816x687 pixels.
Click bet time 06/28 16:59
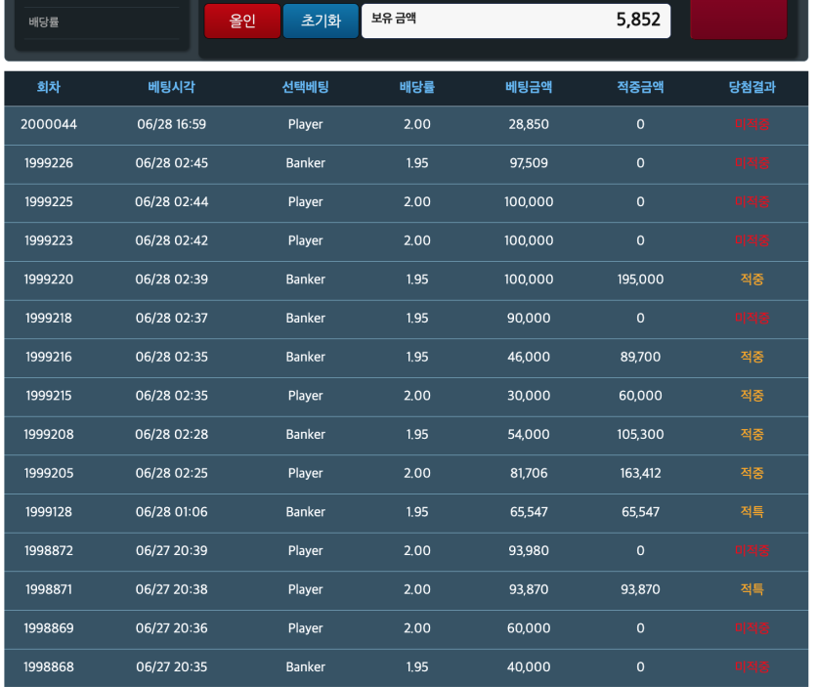(172, 124)
